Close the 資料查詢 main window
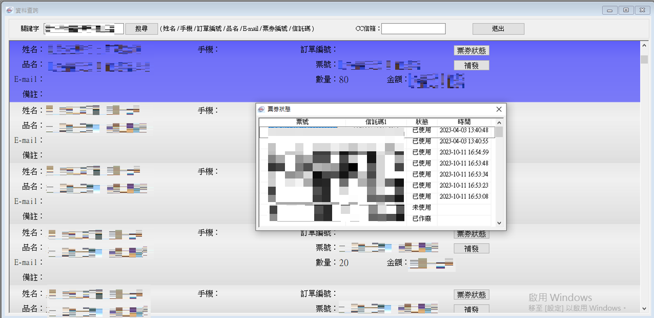654x318 pixels. point(642,10)
